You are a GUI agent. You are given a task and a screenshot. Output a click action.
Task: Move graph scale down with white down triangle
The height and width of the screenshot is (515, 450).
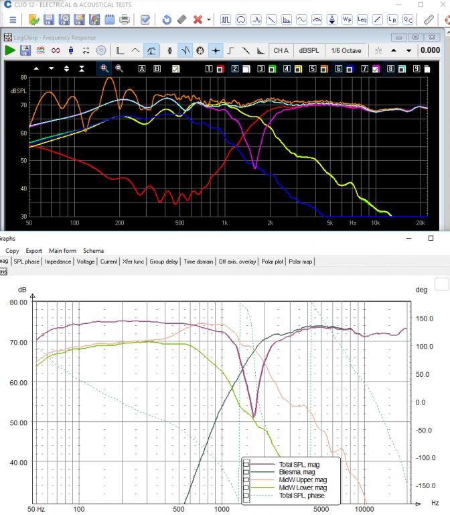[x=51, y=68]
